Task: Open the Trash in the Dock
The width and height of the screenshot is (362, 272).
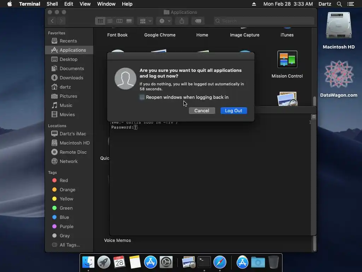Action: point(273,262)
